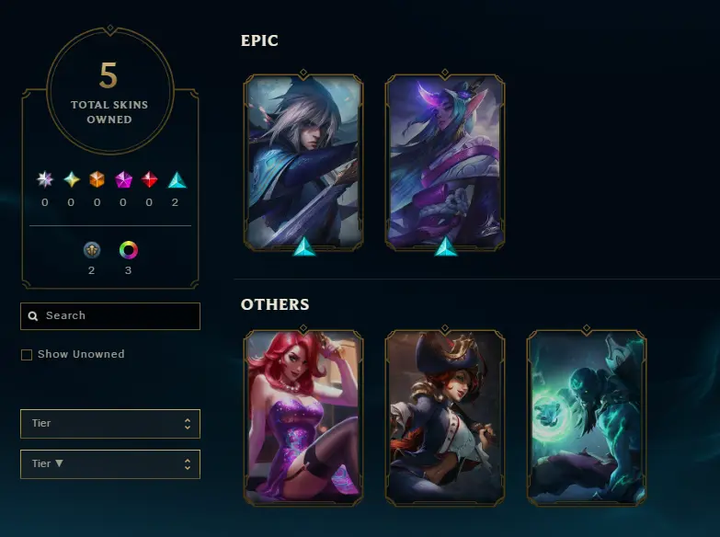This screenshot has width=720, height=537.
Task: Select the teal Epic triangle gem icon
Action: (x=177, y=180)
